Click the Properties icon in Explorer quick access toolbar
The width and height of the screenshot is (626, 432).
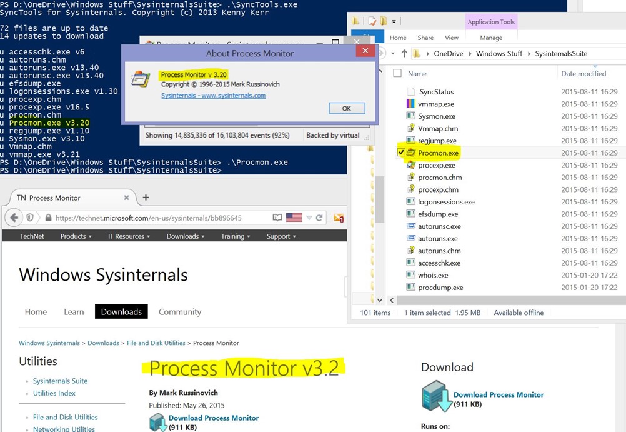click(x=372, y=21)
